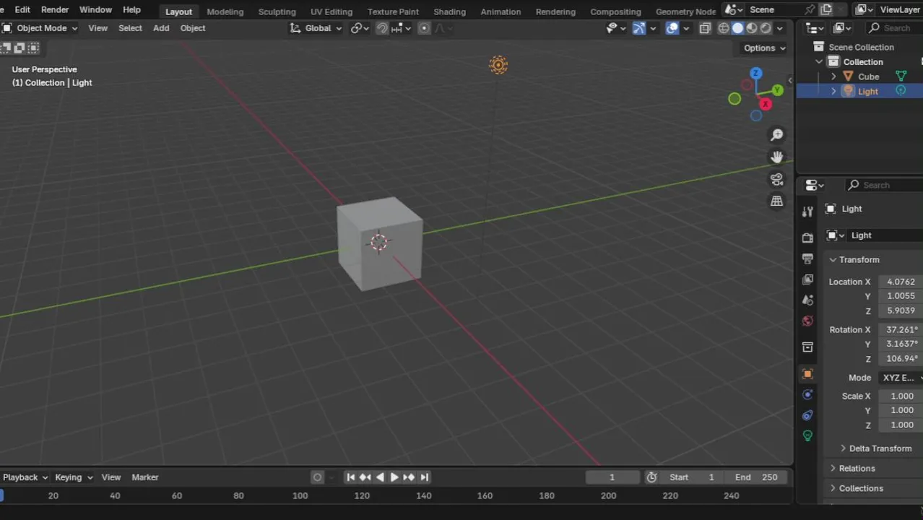Click the red X axis gizmo handle

[766, 104]
